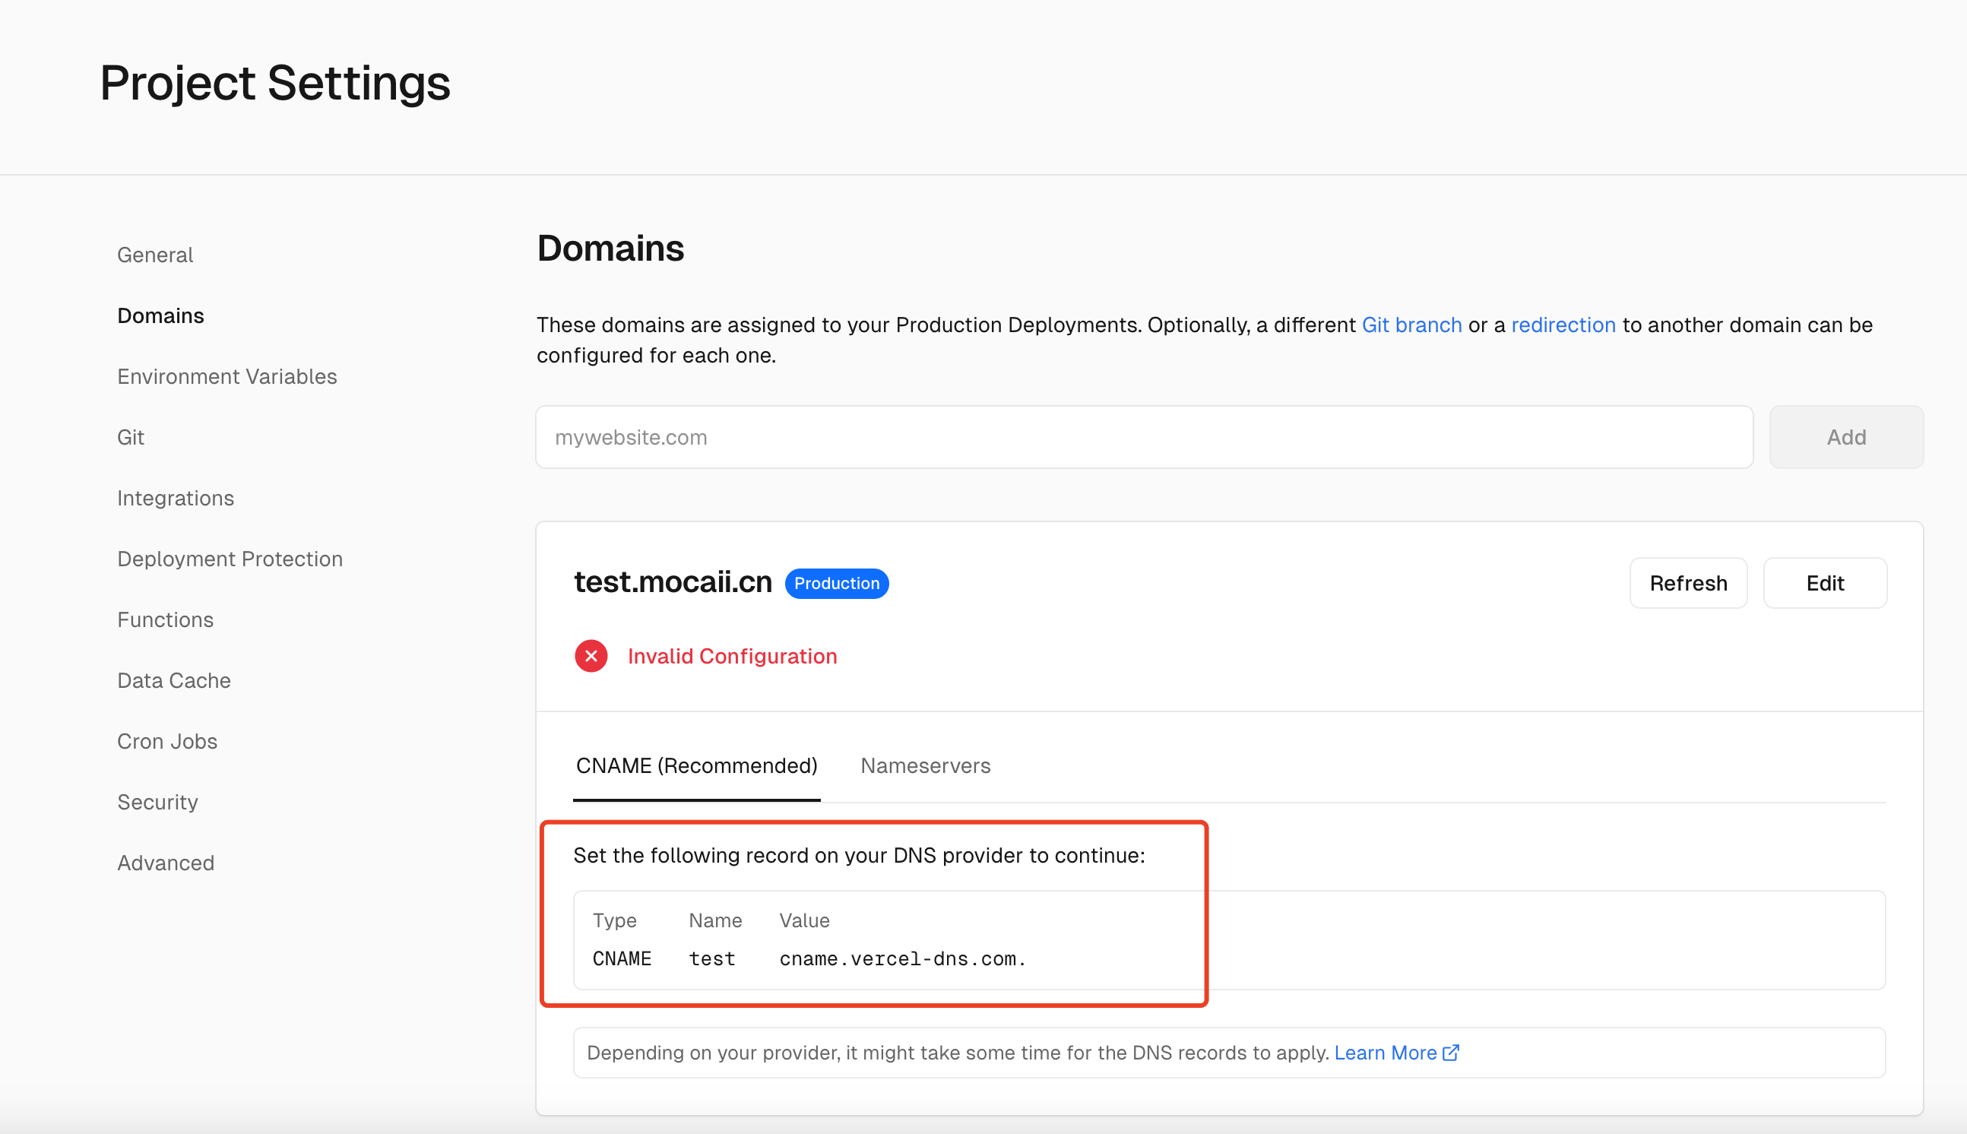Open Environment Variables settings
This screenshot has height=1134, width=1967.
point(226,376)
